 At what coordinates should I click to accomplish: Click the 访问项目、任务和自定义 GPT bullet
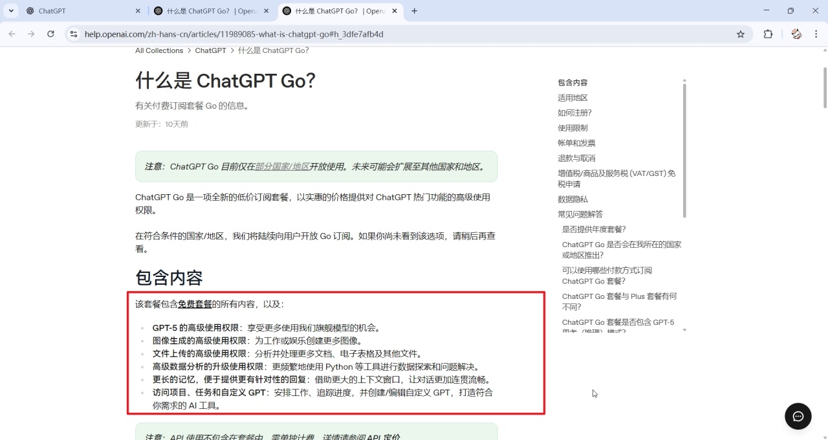(x=323, y=399)
